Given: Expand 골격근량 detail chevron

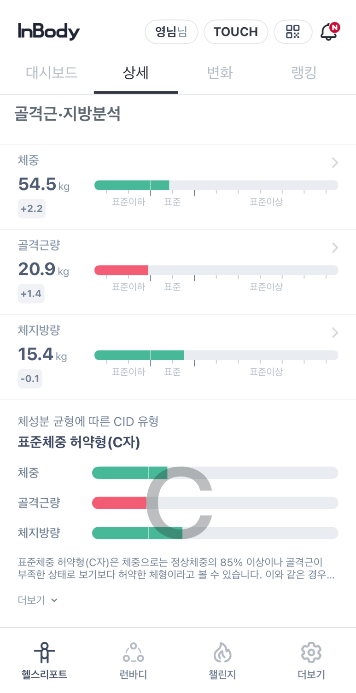Looking at the screenshot, I should pos(335,248).
